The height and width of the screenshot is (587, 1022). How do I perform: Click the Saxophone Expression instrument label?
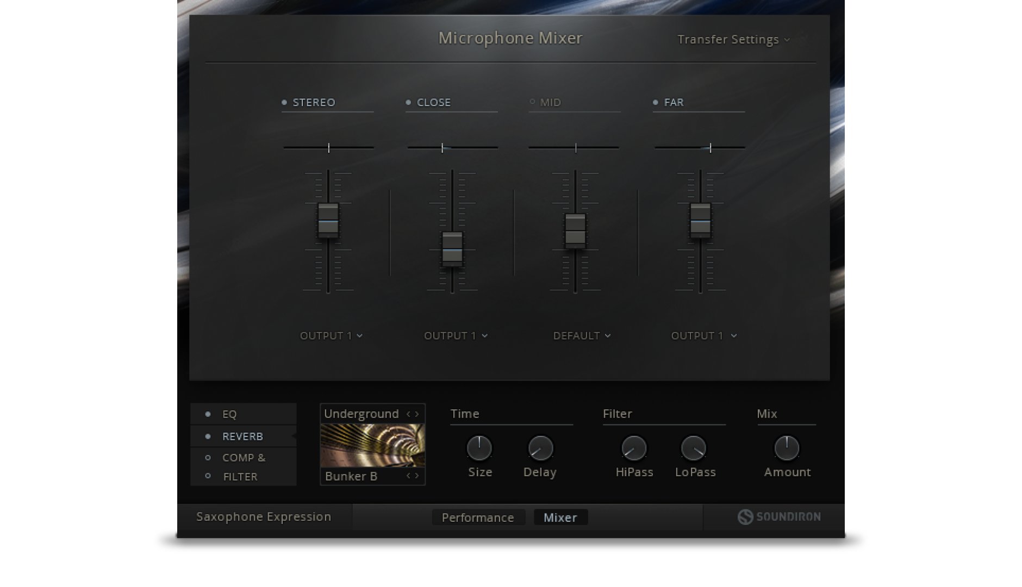263,517
